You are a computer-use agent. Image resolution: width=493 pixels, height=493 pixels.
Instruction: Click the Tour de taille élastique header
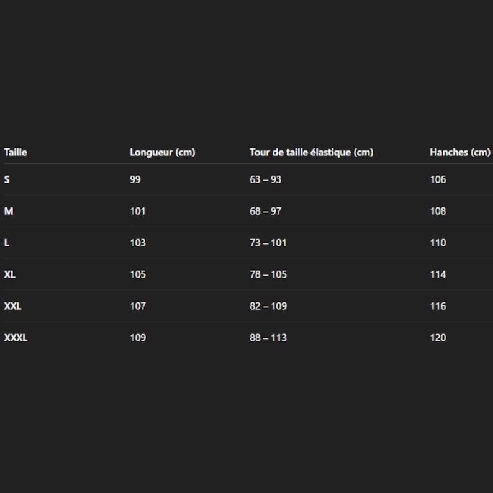312,153
